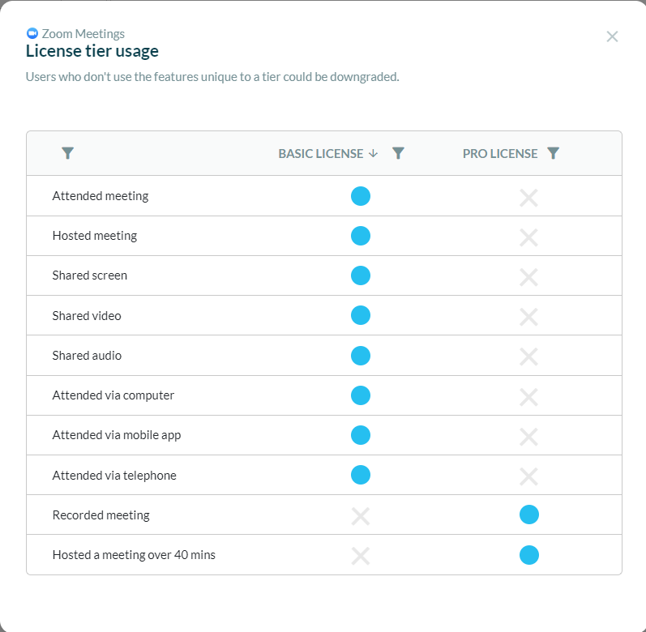This screenshot has height=632, width=646.
Task: Select the Attended via mobile app row
Action: tap(117, 435)
